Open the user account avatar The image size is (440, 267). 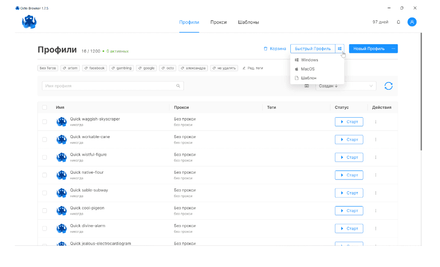point(412,22)
